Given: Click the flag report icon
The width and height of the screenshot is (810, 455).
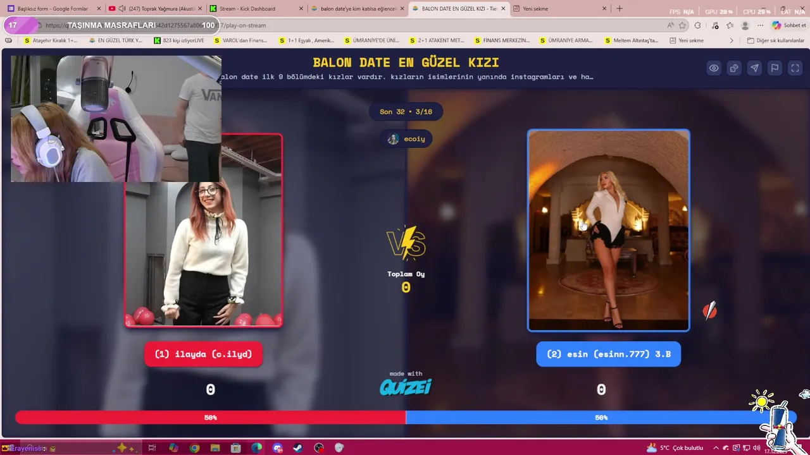Looking at the screenshot, I should (775, 68).
